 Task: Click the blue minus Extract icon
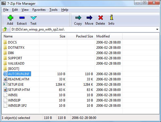click(x=22, y=18)
